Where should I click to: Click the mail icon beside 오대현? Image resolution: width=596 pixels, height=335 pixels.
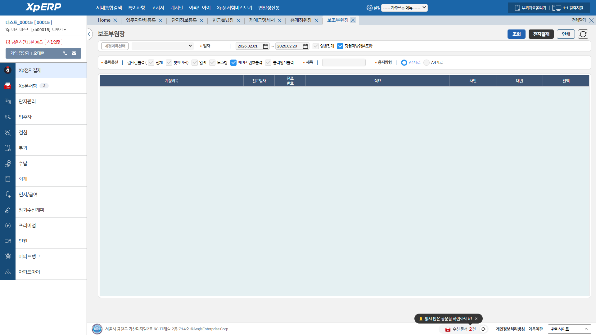(x=74, y=53)
